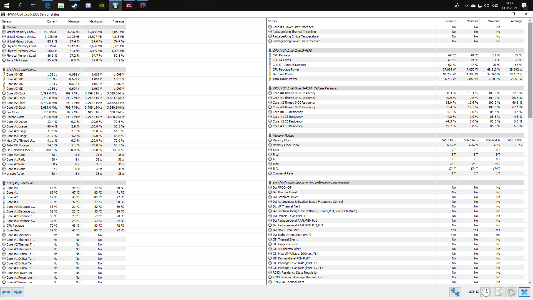The height and width of the screenshot is (300, 533).
Task: Close sensors with the blue X button
Action: click(x=524, y=292)
